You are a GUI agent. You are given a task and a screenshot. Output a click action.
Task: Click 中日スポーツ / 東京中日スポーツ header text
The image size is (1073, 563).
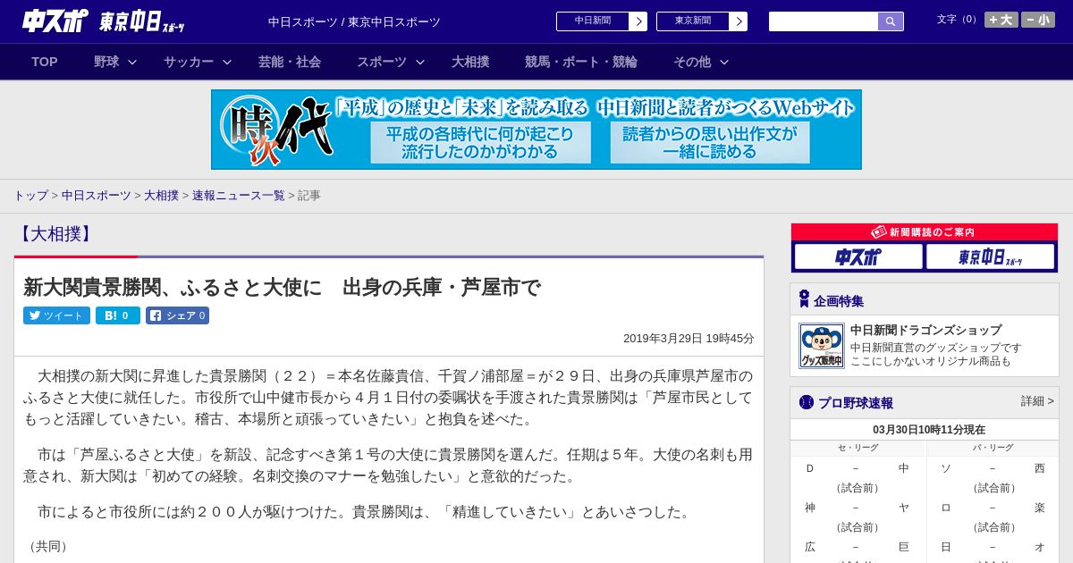(354, 21)
